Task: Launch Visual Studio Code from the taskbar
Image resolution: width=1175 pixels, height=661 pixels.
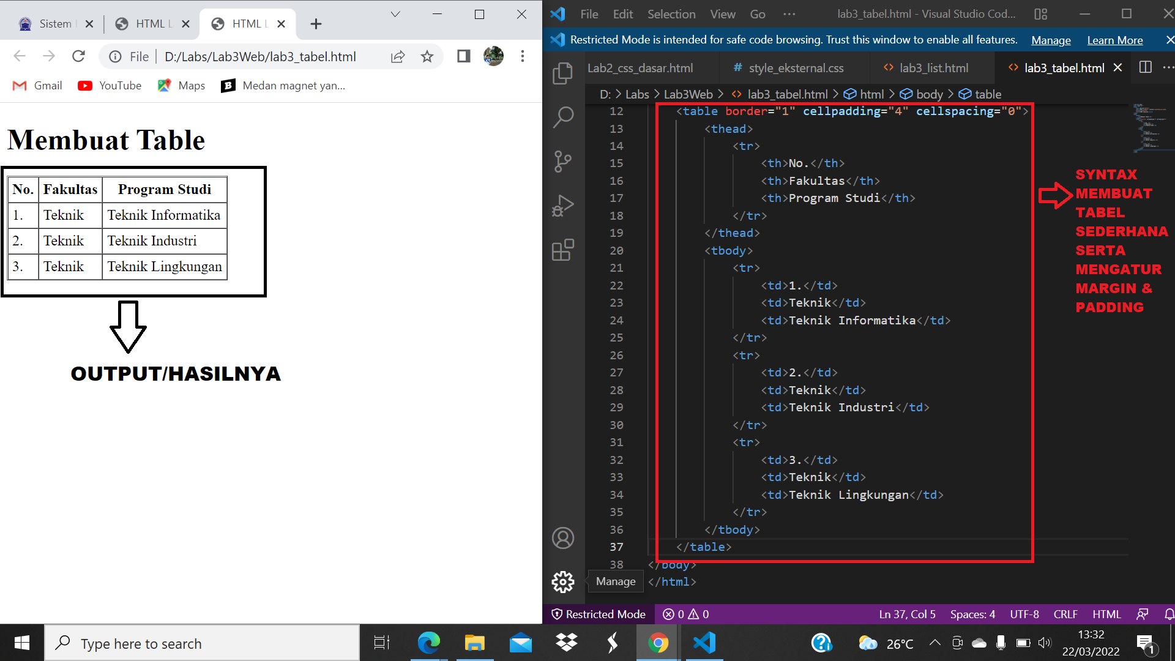Action: coord(704,643)
